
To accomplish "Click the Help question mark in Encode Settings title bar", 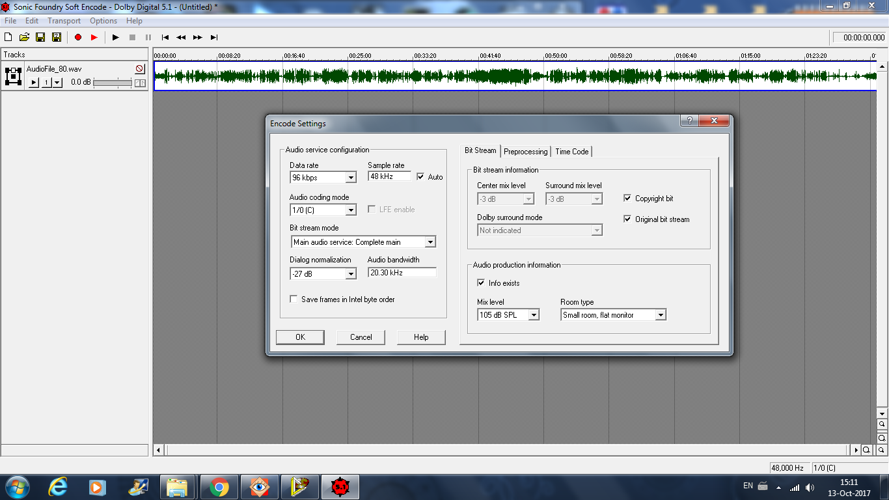I will click(x=689, y=121).
